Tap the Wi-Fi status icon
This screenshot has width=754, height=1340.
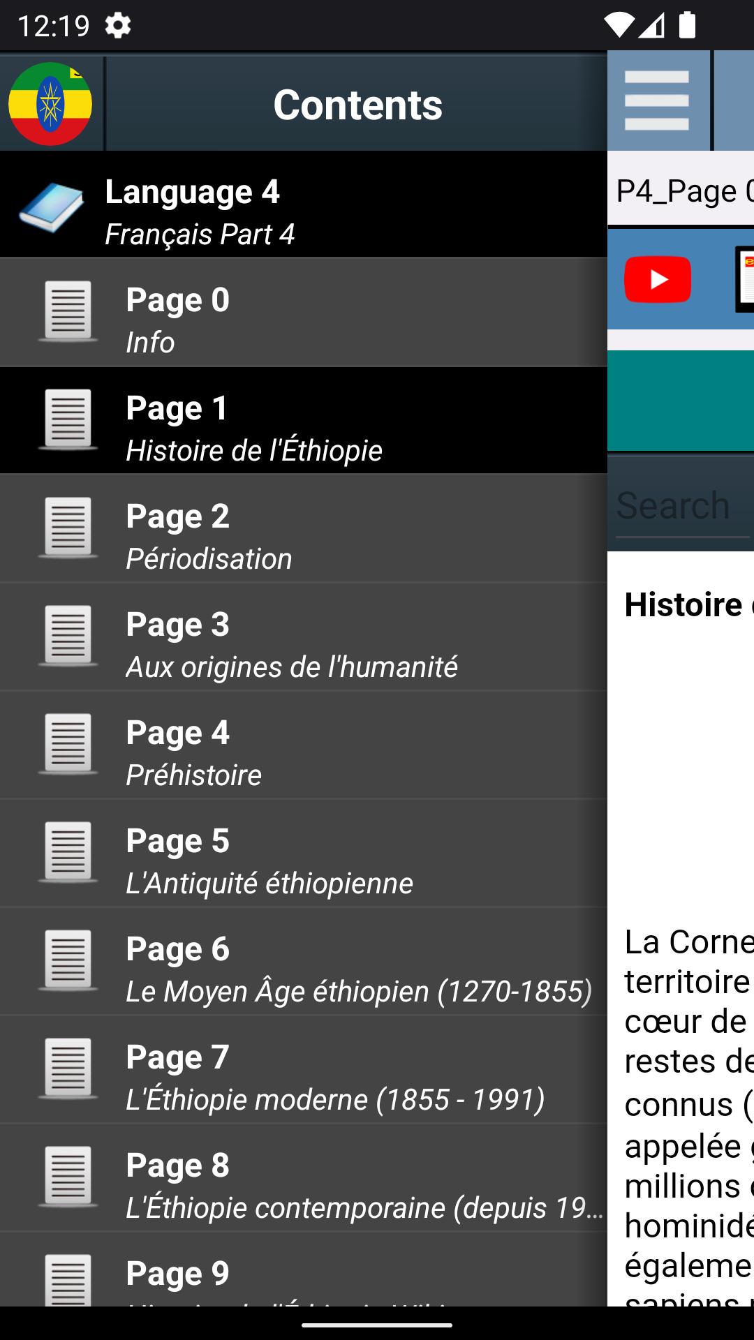click(619, 26)
